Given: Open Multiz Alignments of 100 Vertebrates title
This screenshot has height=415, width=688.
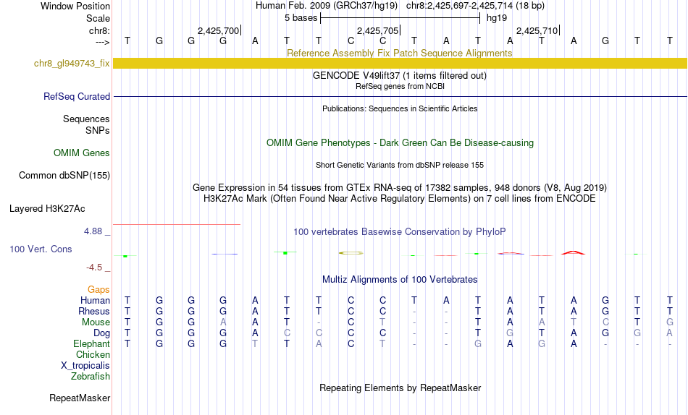Looking at the screenshot, I should tap(400, 280).
